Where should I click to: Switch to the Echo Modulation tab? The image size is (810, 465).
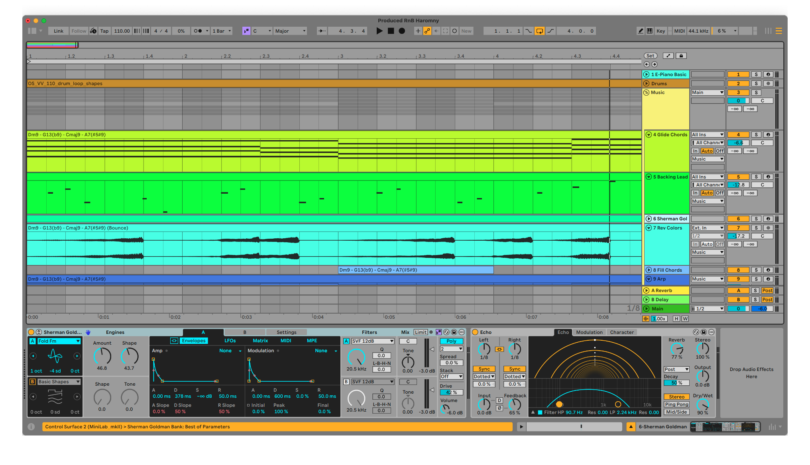tap(589, 332)
